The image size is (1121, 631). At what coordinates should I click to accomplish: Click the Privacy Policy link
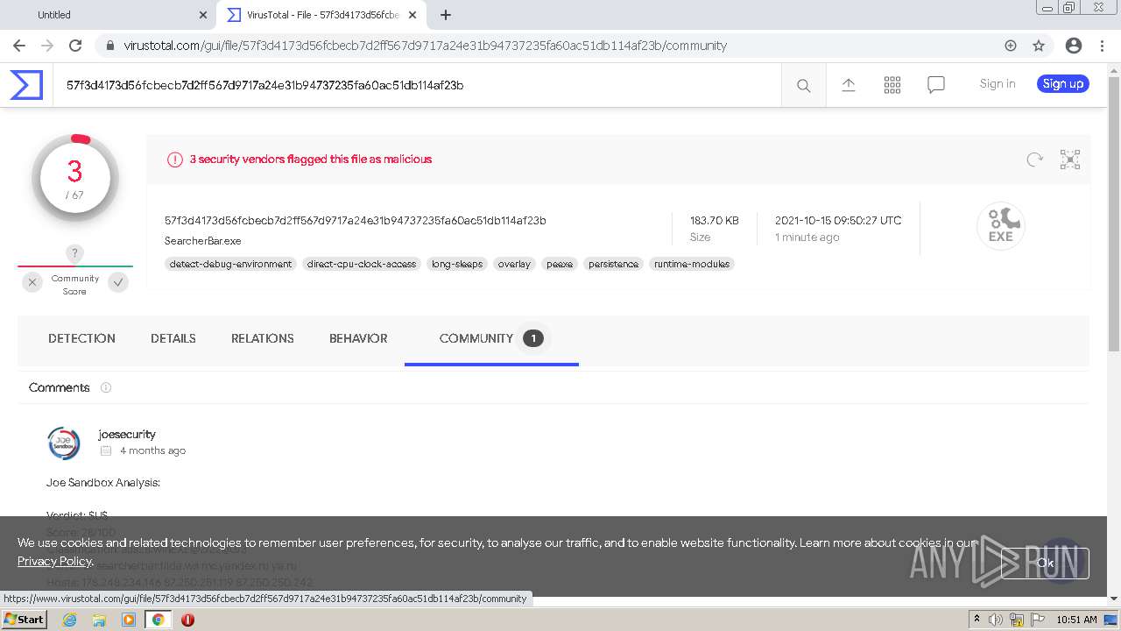click(x=54, y=561)
